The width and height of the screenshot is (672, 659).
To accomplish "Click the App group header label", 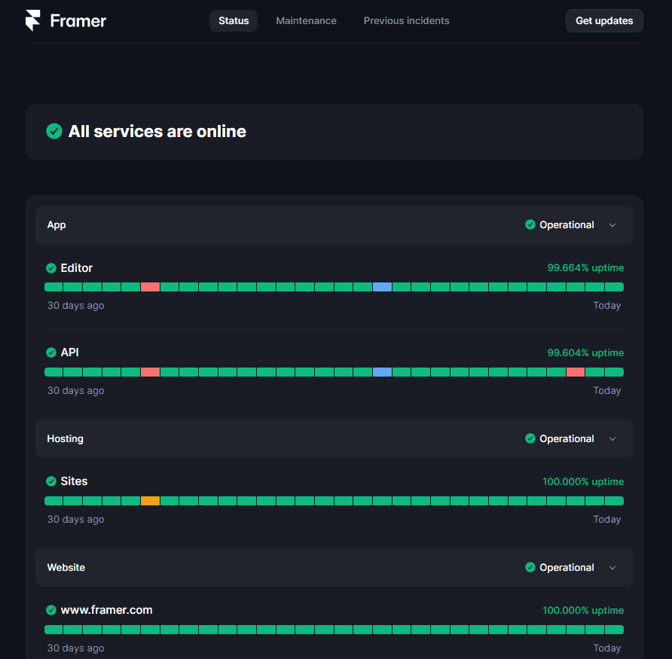I will click(x=57, y=225).
